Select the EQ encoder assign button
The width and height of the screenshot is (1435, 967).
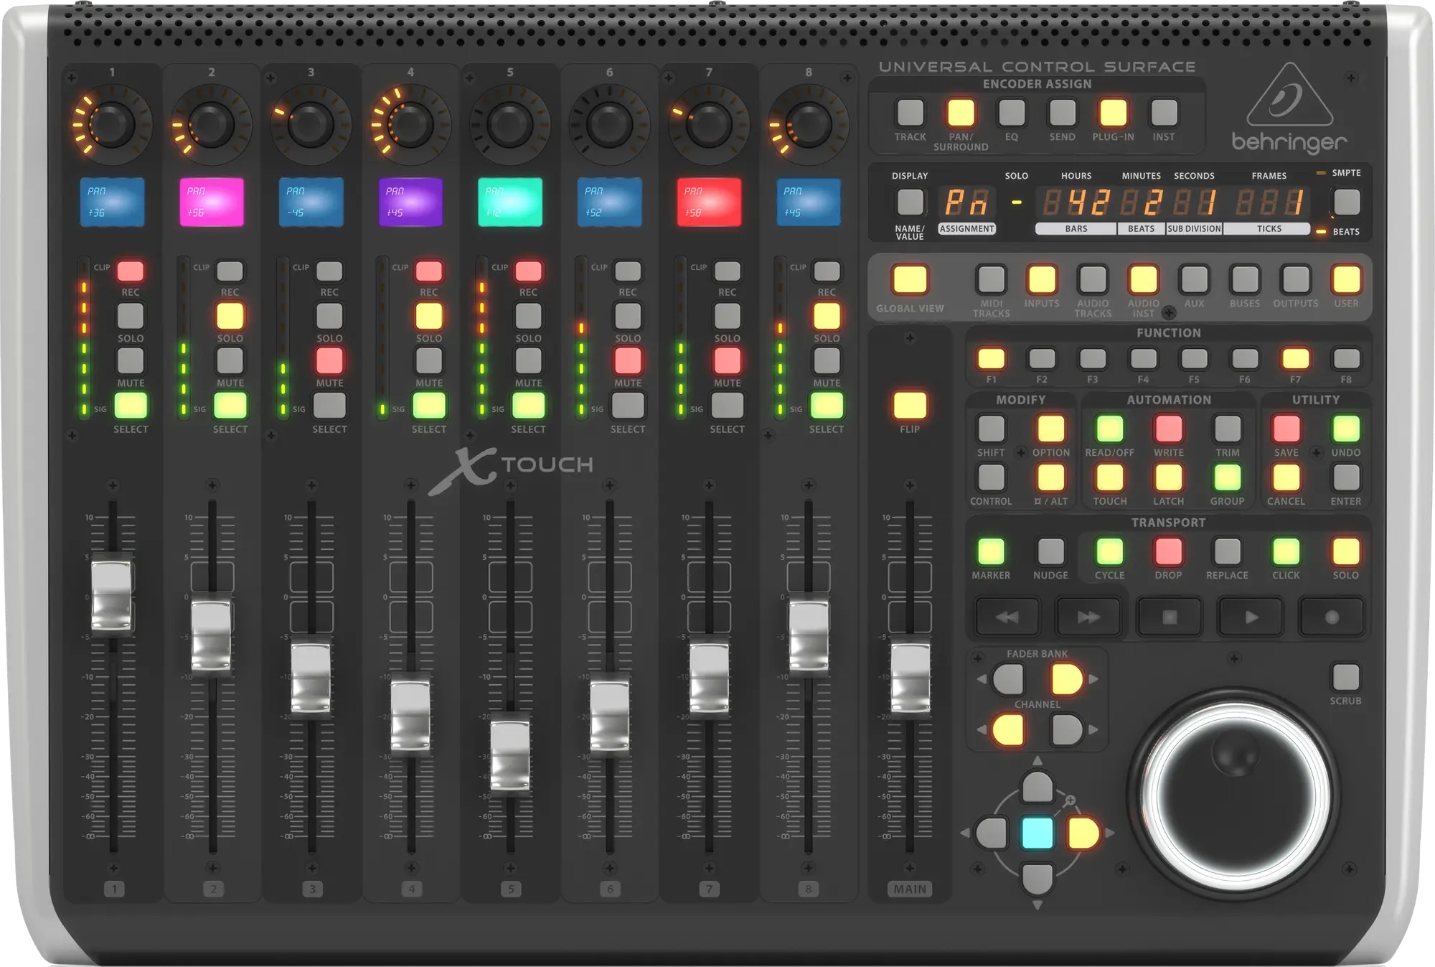[x=1012, y=113]
